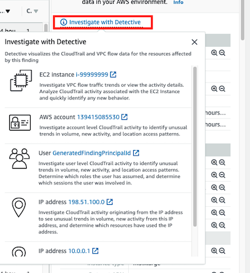Open external link icon for IP 10.0.0.1

coord(95,251)
